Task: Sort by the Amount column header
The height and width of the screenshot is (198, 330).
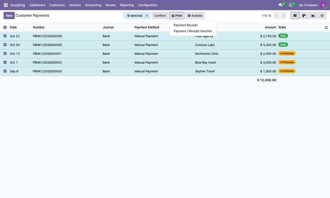Action: coord(271,27)
